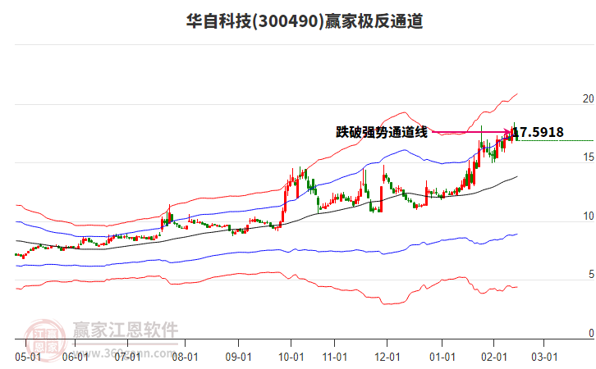Screen dimensions: 596x369
Task: Select the 08-01 date axis label
Action: [185, 357]
